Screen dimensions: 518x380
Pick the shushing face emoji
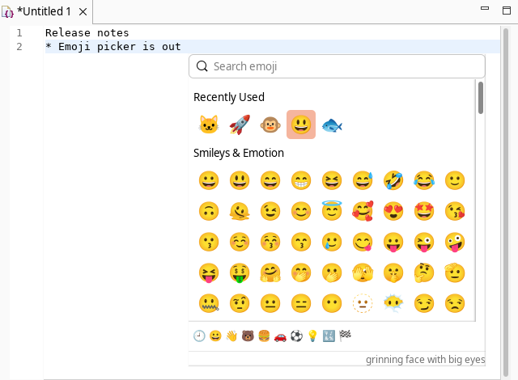tap(393, 272)
